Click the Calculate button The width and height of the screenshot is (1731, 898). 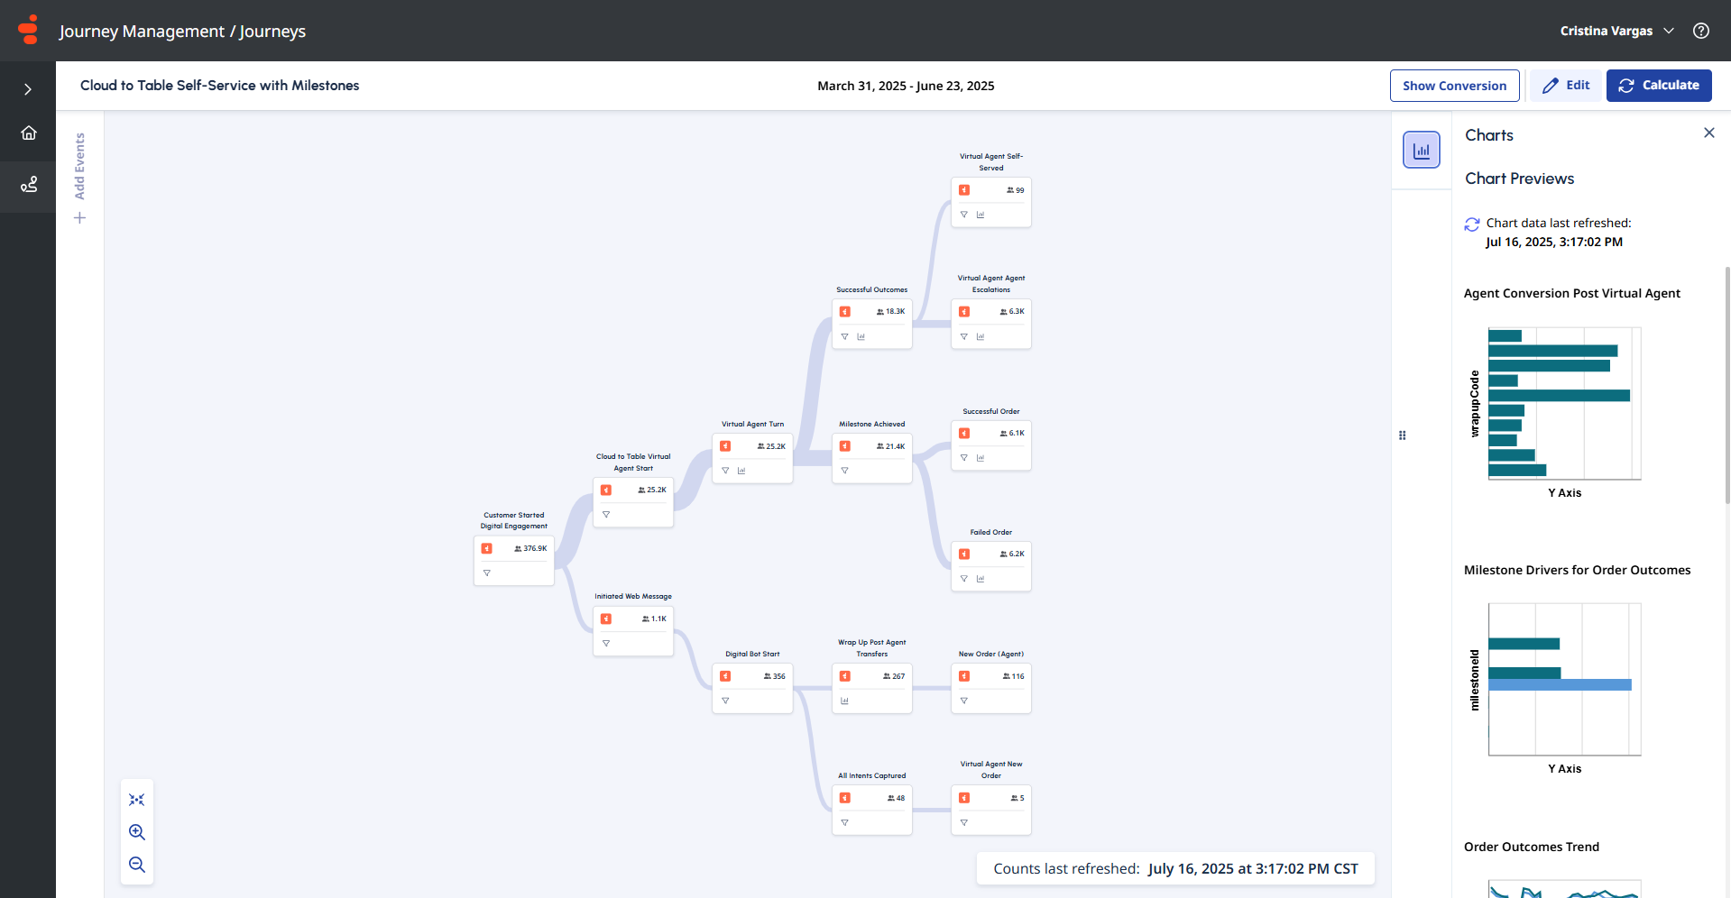click(1658, 86)
